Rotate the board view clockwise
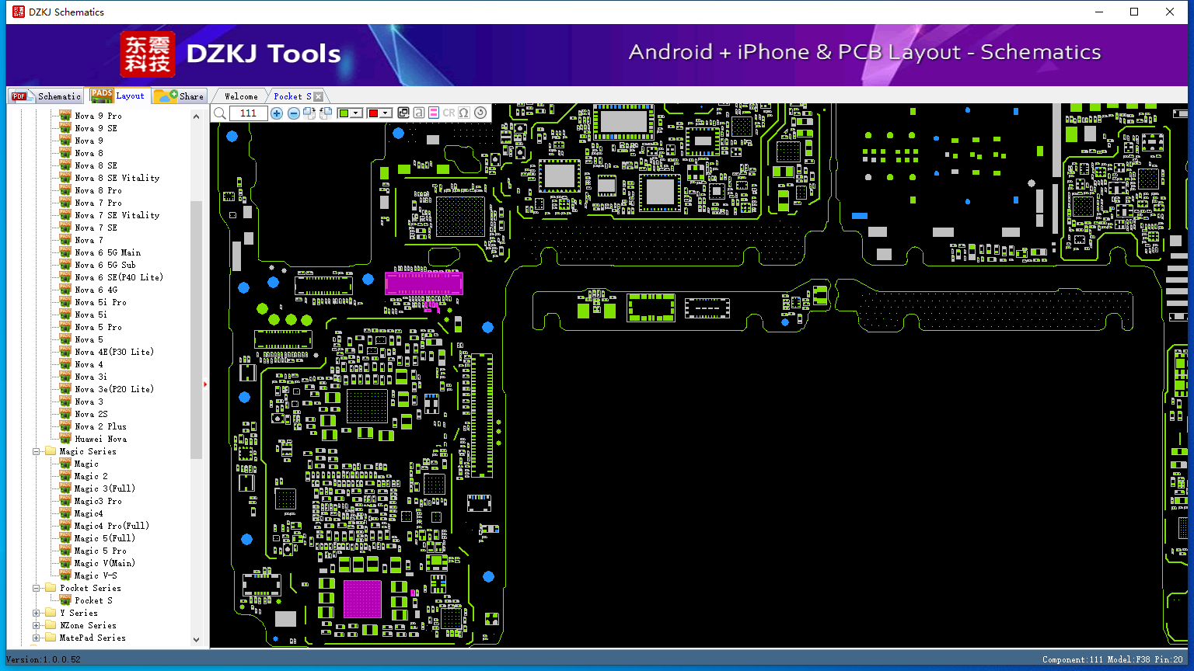This screenshot has width=1194, height=671. [309, 113]
